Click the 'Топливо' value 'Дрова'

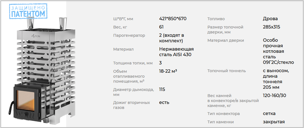pos(270,19)
